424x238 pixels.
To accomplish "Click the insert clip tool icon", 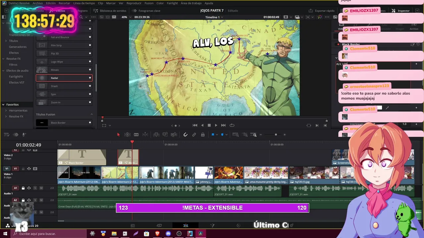I will pyautogui.click(x=156, y=135).
